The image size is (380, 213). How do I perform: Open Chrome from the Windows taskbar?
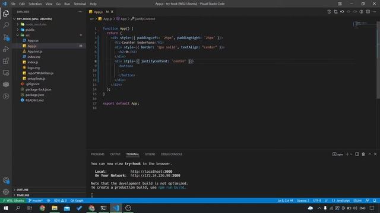[x=42, y=208]
